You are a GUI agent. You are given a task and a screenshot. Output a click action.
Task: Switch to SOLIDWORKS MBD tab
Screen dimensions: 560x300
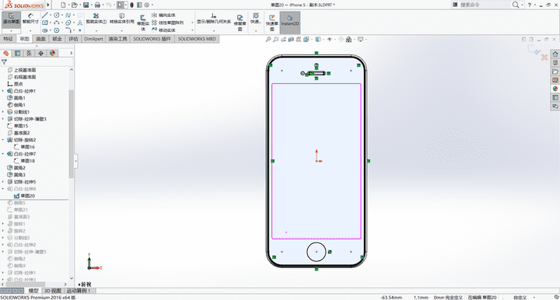(197, 39)
